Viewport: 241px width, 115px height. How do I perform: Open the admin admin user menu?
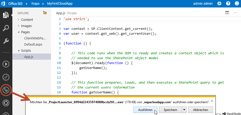click(x=203, y=4)
